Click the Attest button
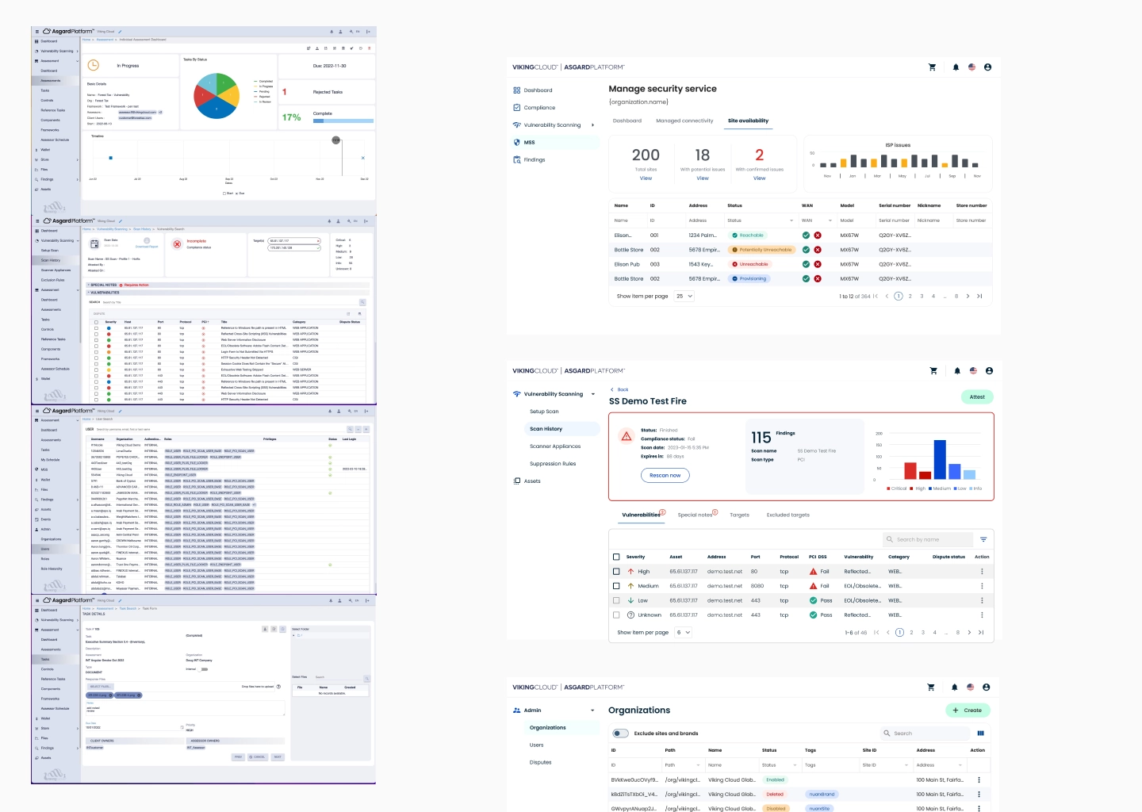Image resolution: width=1142 pixels, height=812 pixels. [x=977, y=397]
